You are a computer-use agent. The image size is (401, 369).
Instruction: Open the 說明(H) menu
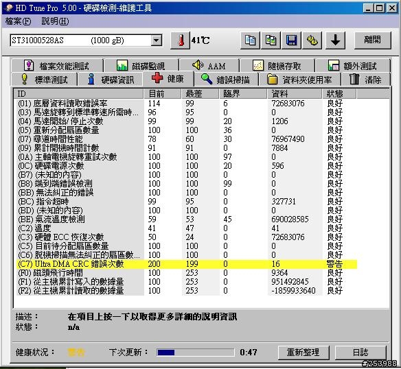pos(55,21)
